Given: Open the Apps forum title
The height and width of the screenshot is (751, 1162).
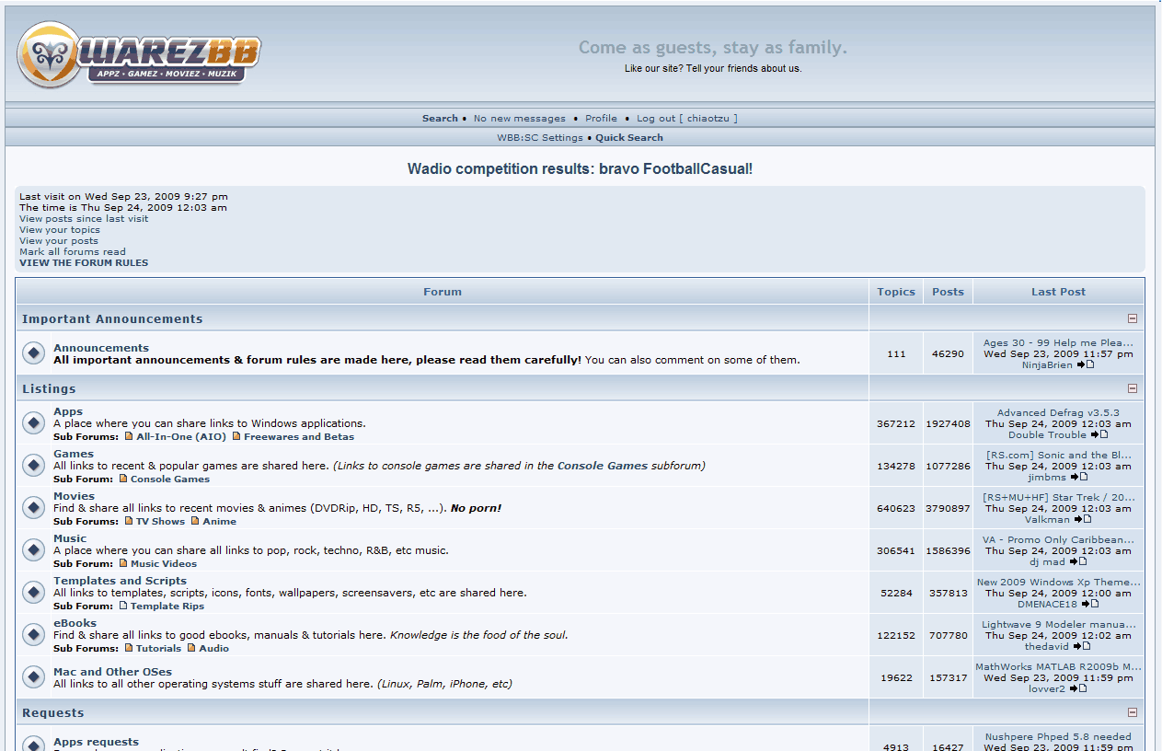Looking at the screenshot, I should tap(68, 411).
